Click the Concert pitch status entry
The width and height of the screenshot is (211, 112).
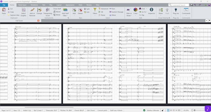(102, 110)
